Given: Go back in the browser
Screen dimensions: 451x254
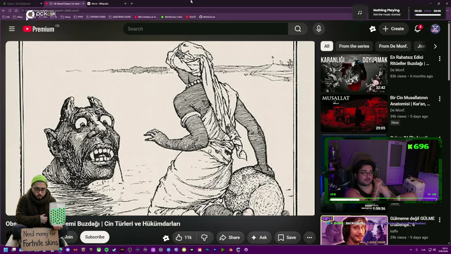Looking at the screenshot, I should 4,11.
